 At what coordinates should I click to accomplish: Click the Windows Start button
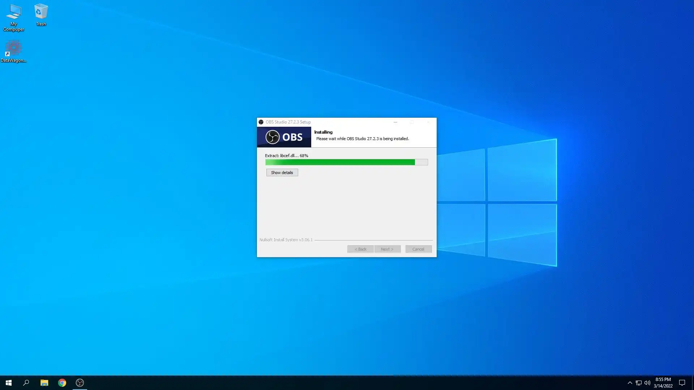point(9,383)
